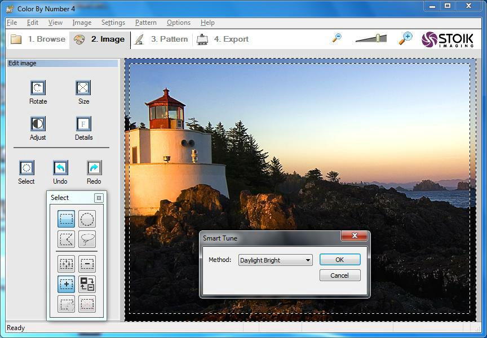The image size is (487, 338).
Task: Cancel the Smart Tune dialog
Action: (339, 275)
